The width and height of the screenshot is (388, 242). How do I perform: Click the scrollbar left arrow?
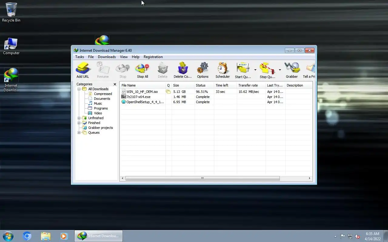122,178
